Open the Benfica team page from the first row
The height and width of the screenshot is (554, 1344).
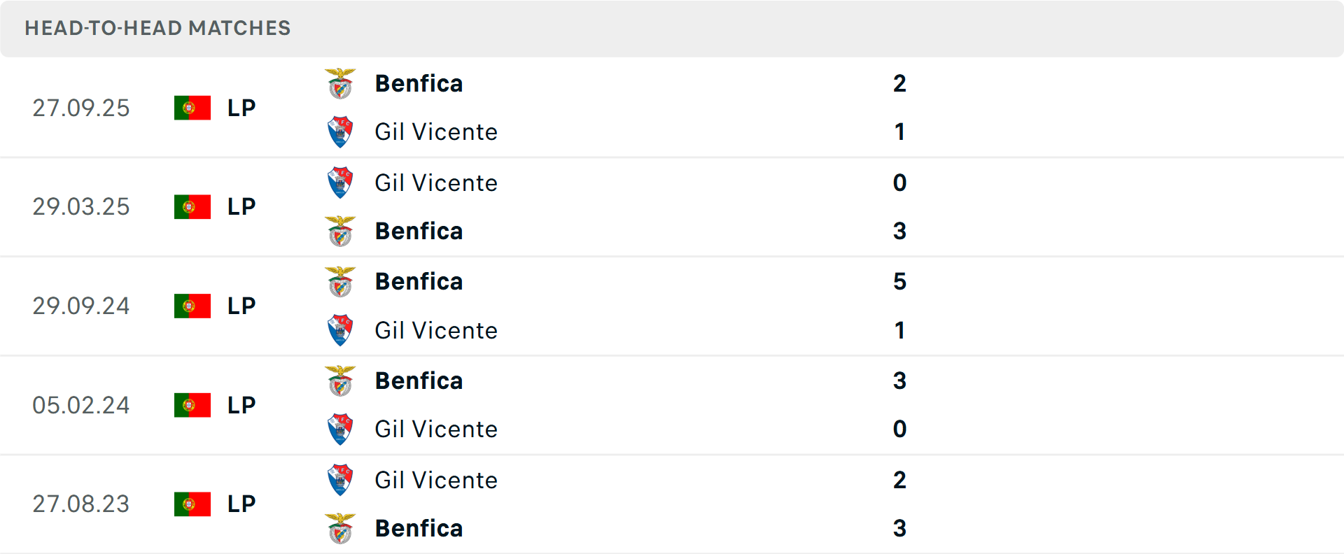click(x=419, y=83)
